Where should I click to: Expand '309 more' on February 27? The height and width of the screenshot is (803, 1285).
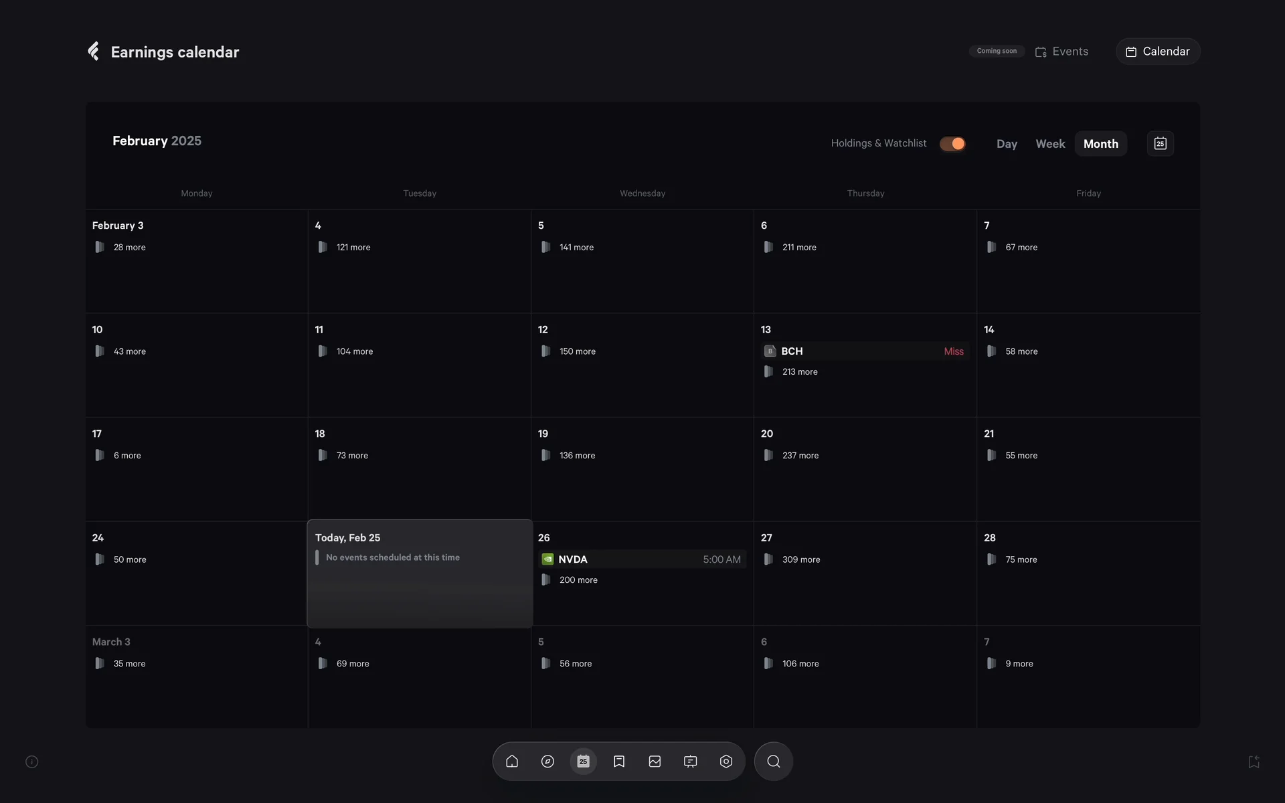tap(800, 559)
